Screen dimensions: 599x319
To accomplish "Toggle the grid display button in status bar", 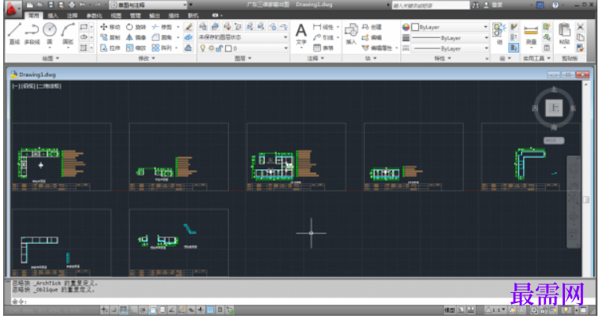I will click(124, 310).
